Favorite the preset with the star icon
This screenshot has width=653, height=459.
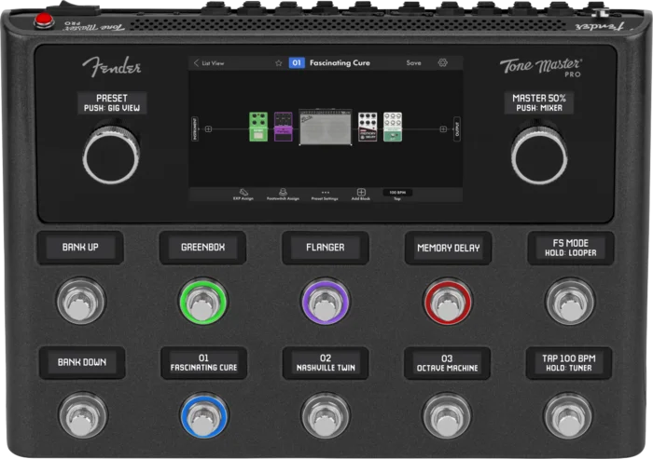point(278,63)
